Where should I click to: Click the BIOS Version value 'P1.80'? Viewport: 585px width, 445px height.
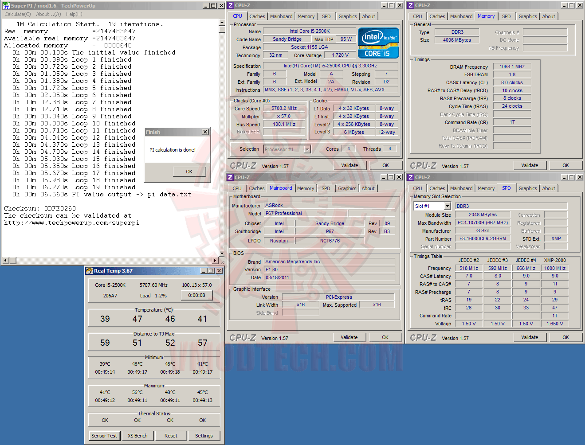(329, 269)
